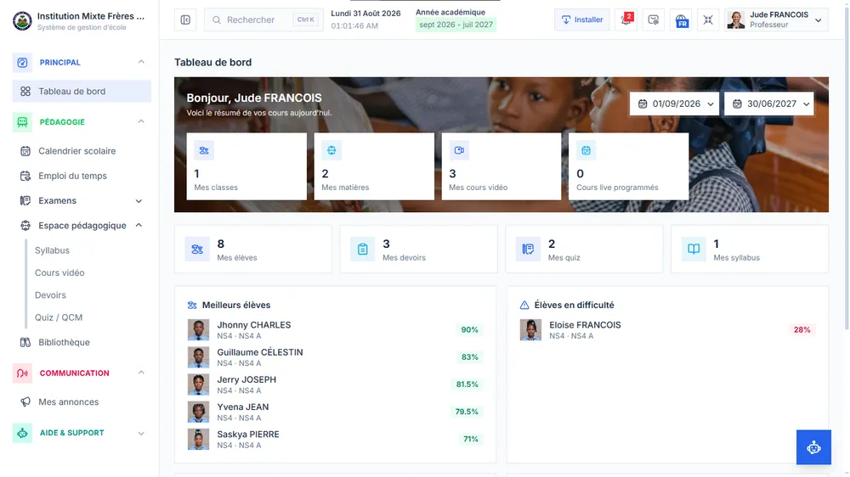Click the 90% score badge
Viewport: 850px width, 477px height.
(469, 329)
